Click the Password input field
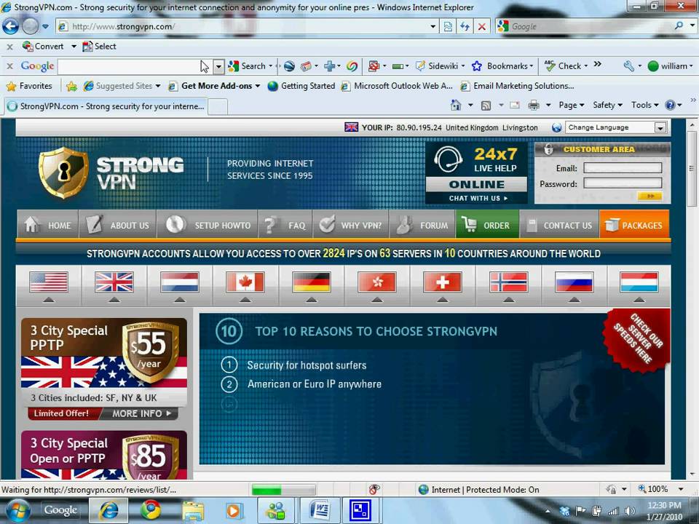Viewport: 699px width, 524px height. point(623,183)
